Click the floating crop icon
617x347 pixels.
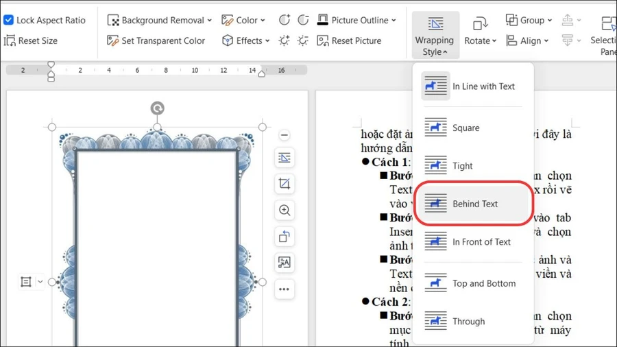(284, 184)
